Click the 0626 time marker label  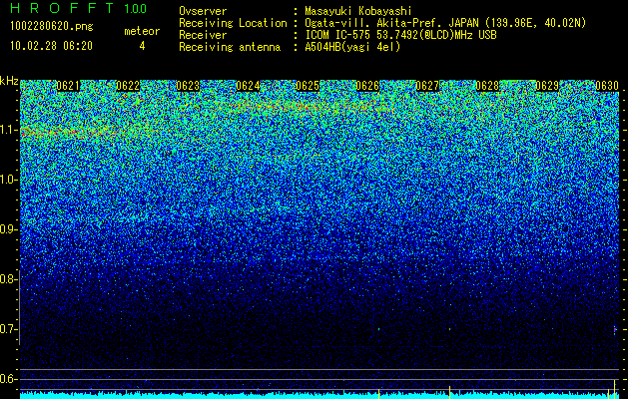(367, 86)
